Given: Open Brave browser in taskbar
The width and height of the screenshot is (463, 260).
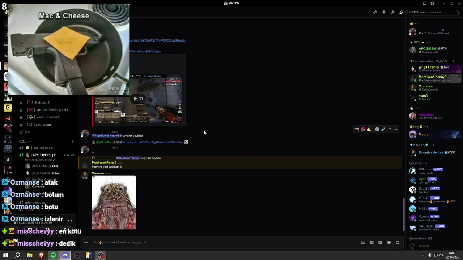Looking at the screenshot, I should click(x=41, y=255).
